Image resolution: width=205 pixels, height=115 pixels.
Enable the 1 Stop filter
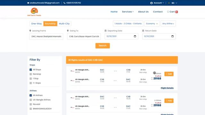point(31,79)
